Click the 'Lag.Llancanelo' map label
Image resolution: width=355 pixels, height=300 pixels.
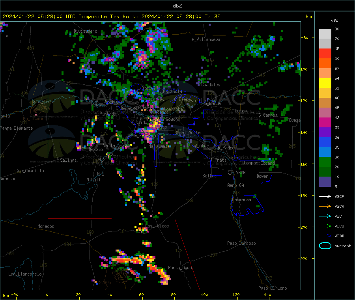(25, 274)
